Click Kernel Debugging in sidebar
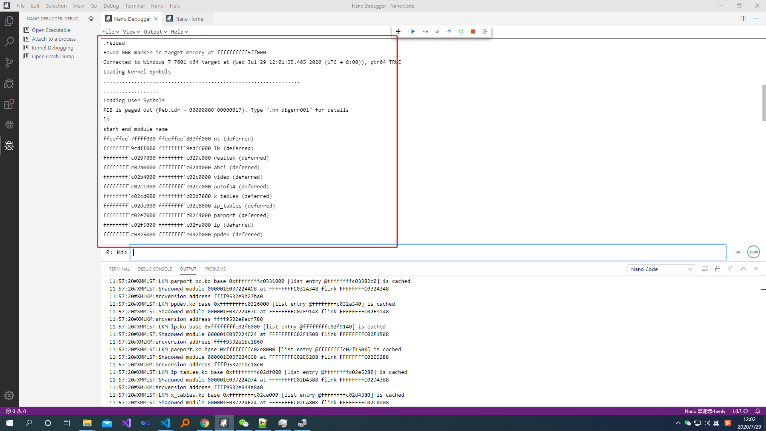 point(53,47)
